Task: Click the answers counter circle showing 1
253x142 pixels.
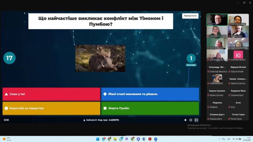Action: click(191, 58)
